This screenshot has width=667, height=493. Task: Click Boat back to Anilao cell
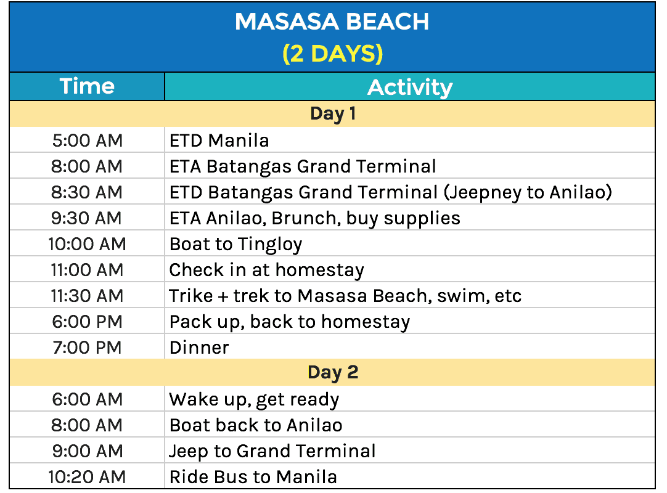[256, 425]
